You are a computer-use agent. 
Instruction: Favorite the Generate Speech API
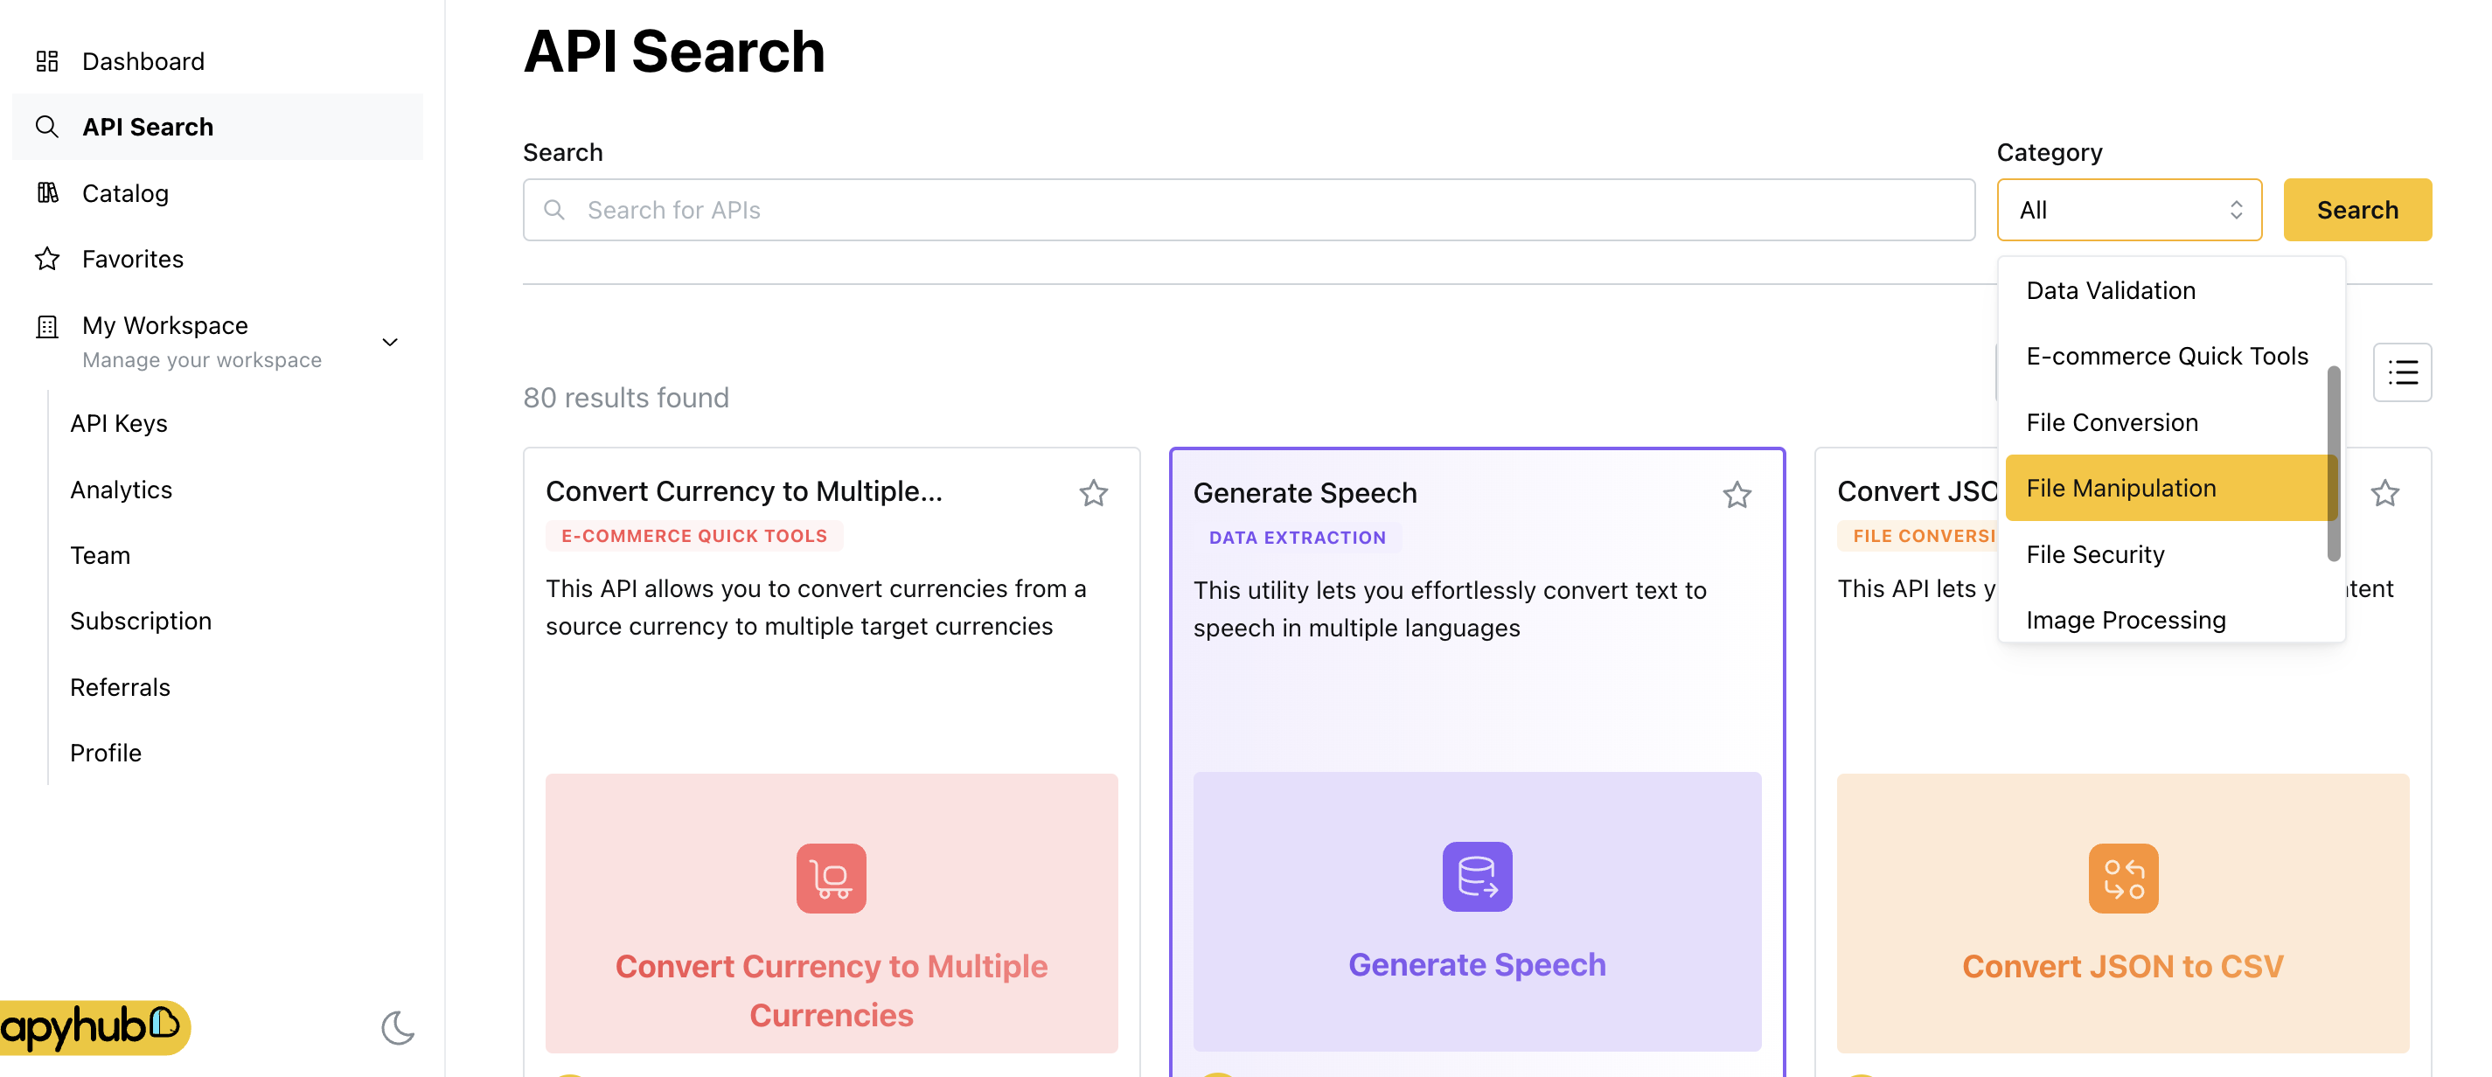click(x=1737, y=494)
